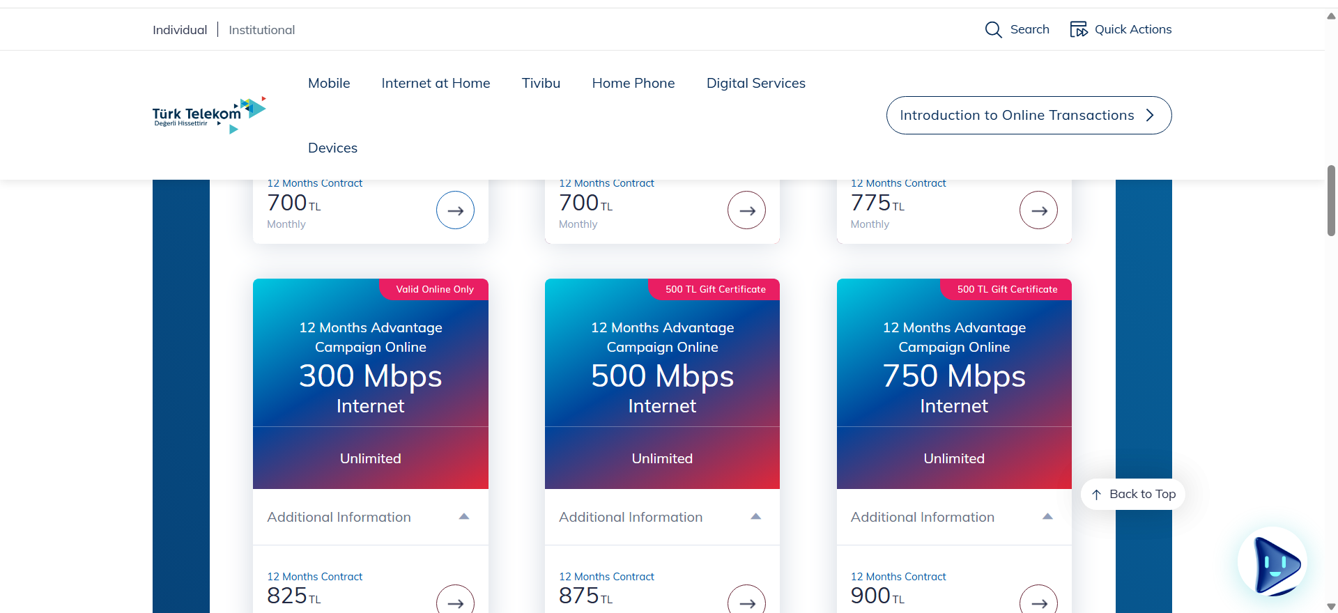Click the vertical page scrollbar thumb

click(1331, 201)
